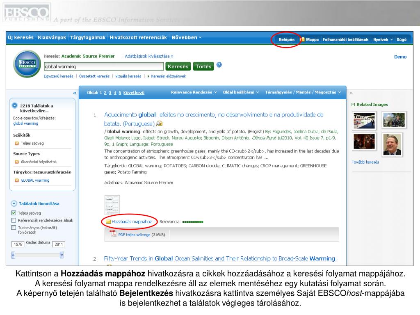Click the További keresés link
420x315 pixels.
[365, 162]
